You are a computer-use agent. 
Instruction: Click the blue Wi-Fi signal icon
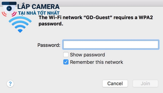[x=20, y=24]
